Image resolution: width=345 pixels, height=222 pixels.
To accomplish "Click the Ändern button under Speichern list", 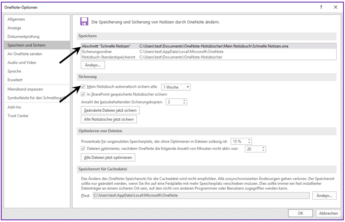I will [93, 65].
